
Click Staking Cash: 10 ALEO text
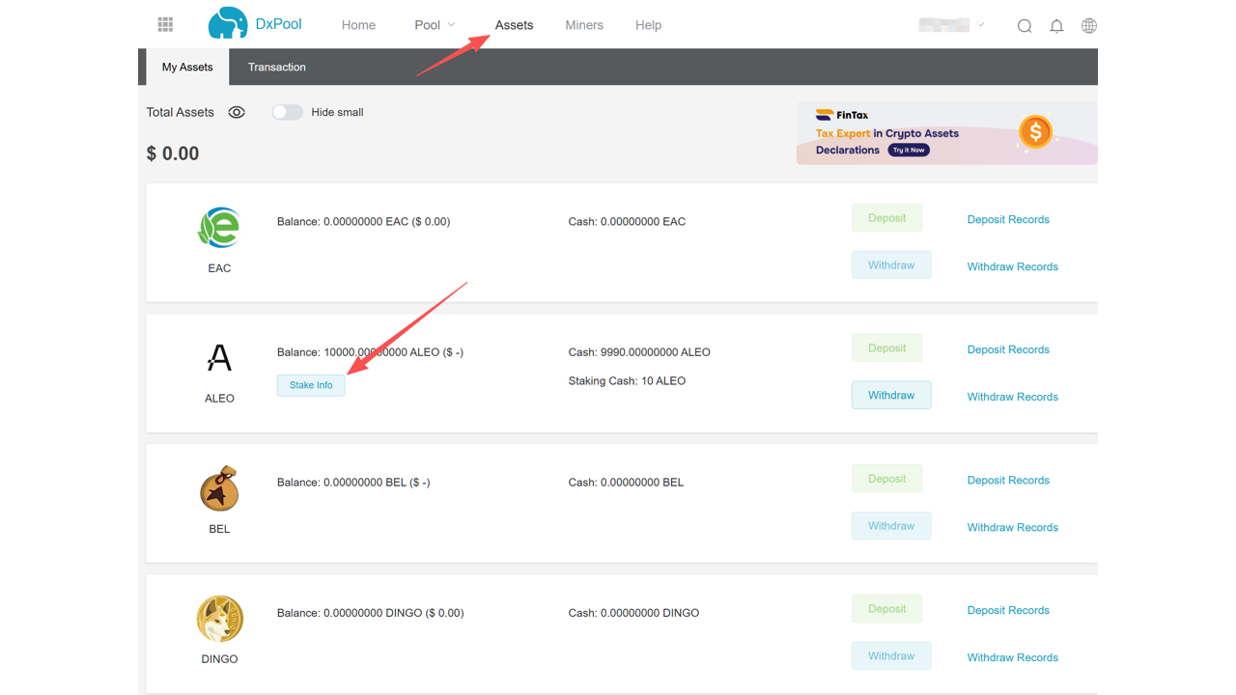point(627,381)
